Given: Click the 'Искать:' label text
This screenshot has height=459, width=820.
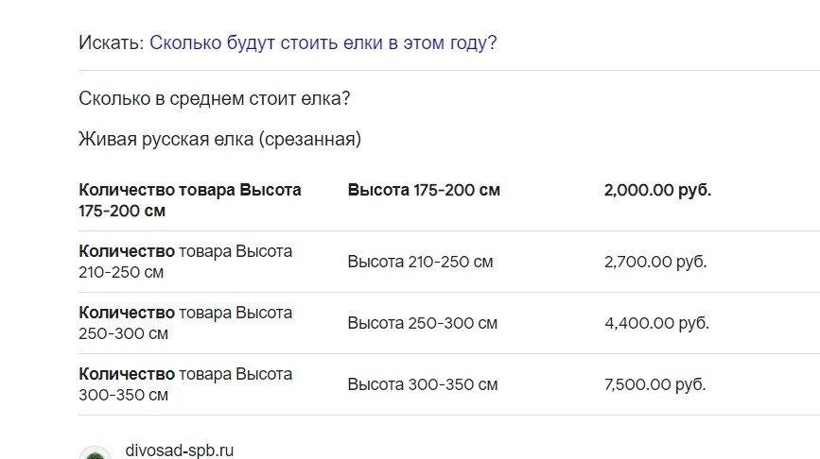Looking at the screenshot, I should tap(111, 42).
